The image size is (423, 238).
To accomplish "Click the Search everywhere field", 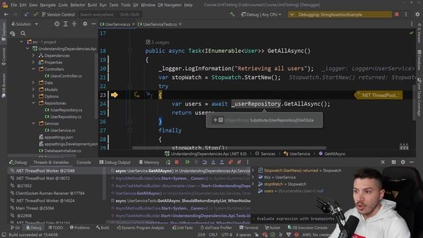I will coord(110,15).
